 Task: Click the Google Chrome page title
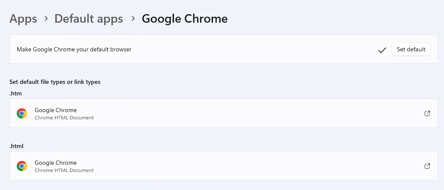185,19
